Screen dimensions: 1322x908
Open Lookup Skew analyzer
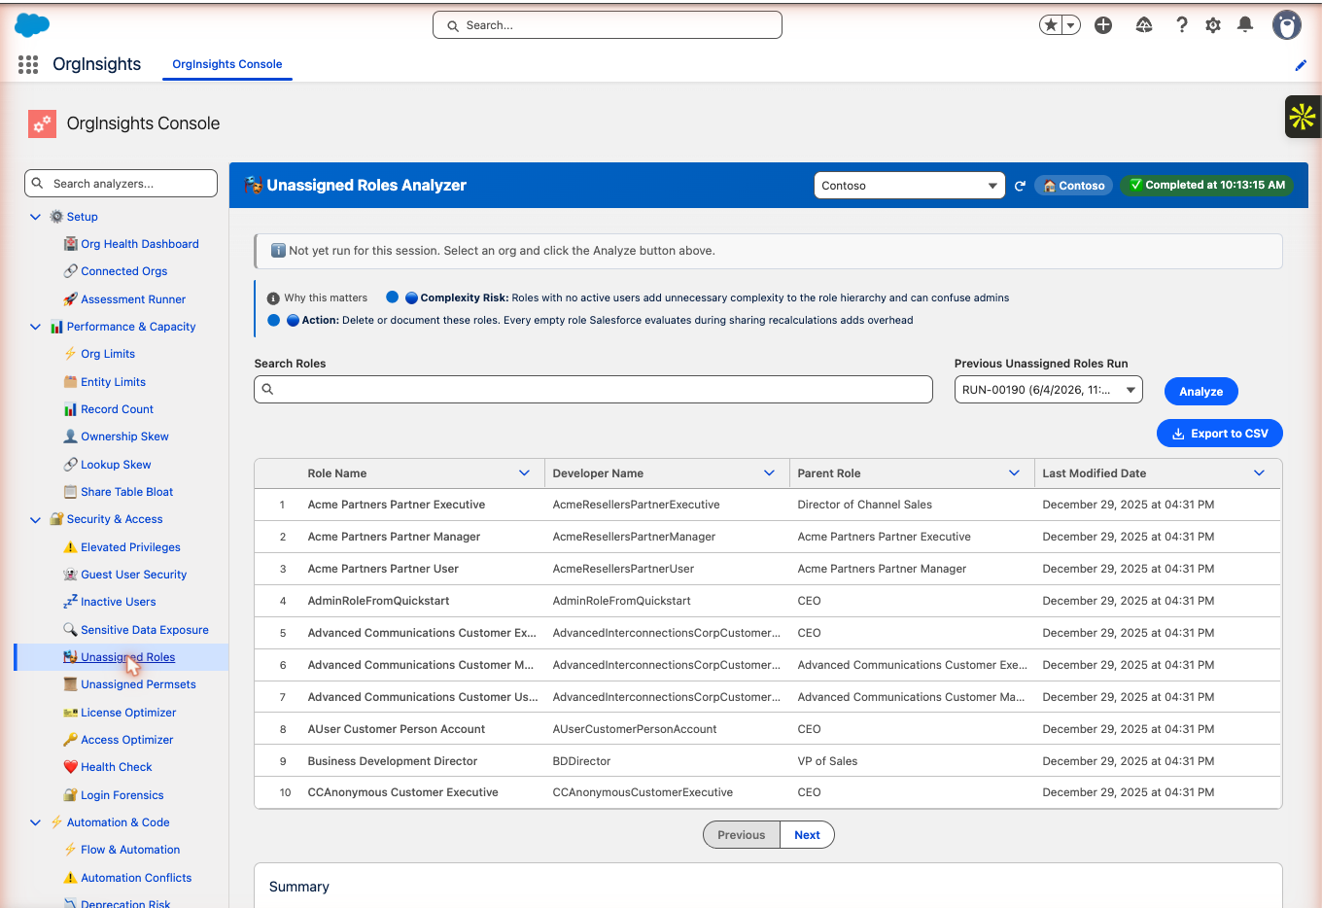coord(116,465)
